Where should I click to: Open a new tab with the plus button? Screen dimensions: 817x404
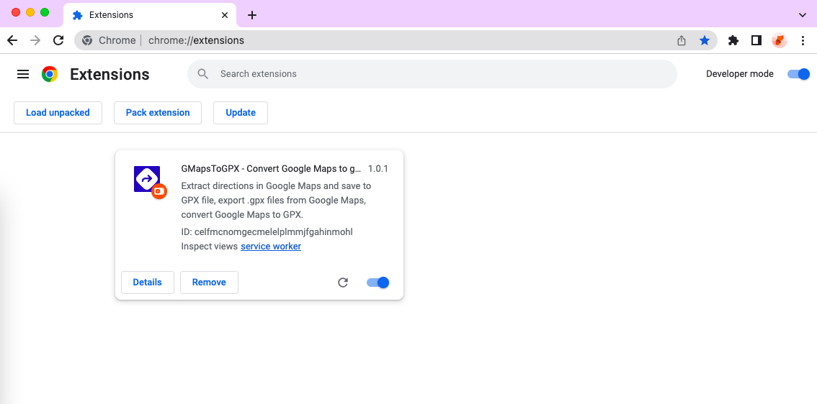click(x=252, y=15)
